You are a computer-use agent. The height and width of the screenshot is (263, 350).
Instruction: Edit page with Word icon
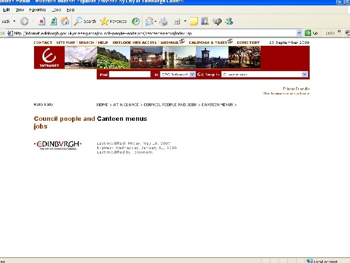177,21
